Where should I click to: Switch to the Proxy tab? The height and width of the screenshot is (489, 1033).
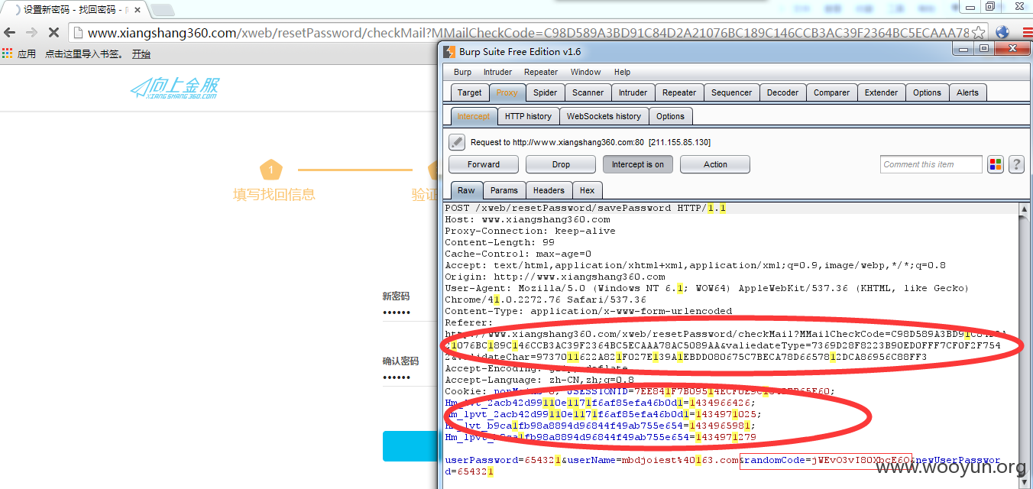coord(507,92)
